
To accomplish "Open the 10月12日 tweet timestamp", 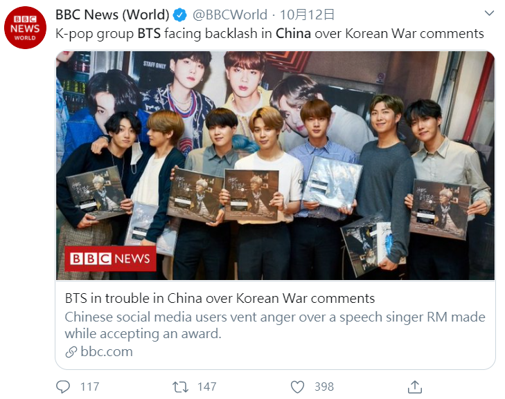I will tap(307, 15).
